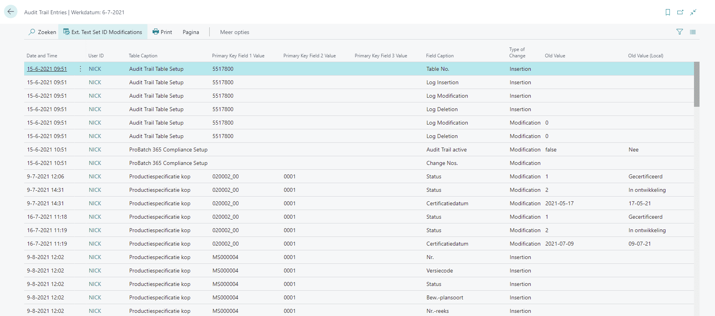This screenshot has height=316, width=715.
Task: Click the Zoeken search icon
Action: point(32,32)
